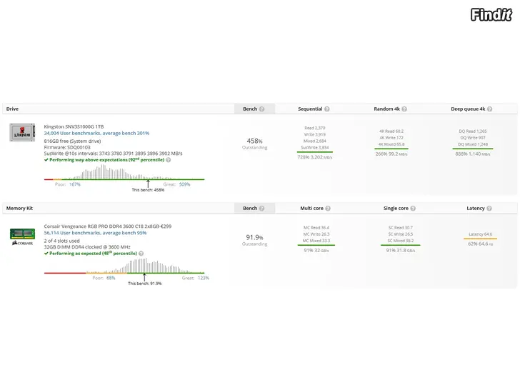Click the Findit logo

(x=491, y=15)
